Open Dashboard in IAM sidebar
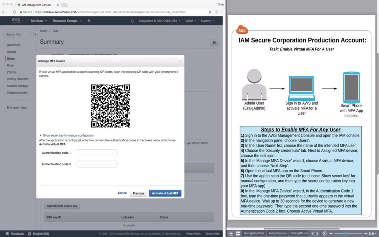Viewport: 379px width, 237px height. click(x=13, y=45)
